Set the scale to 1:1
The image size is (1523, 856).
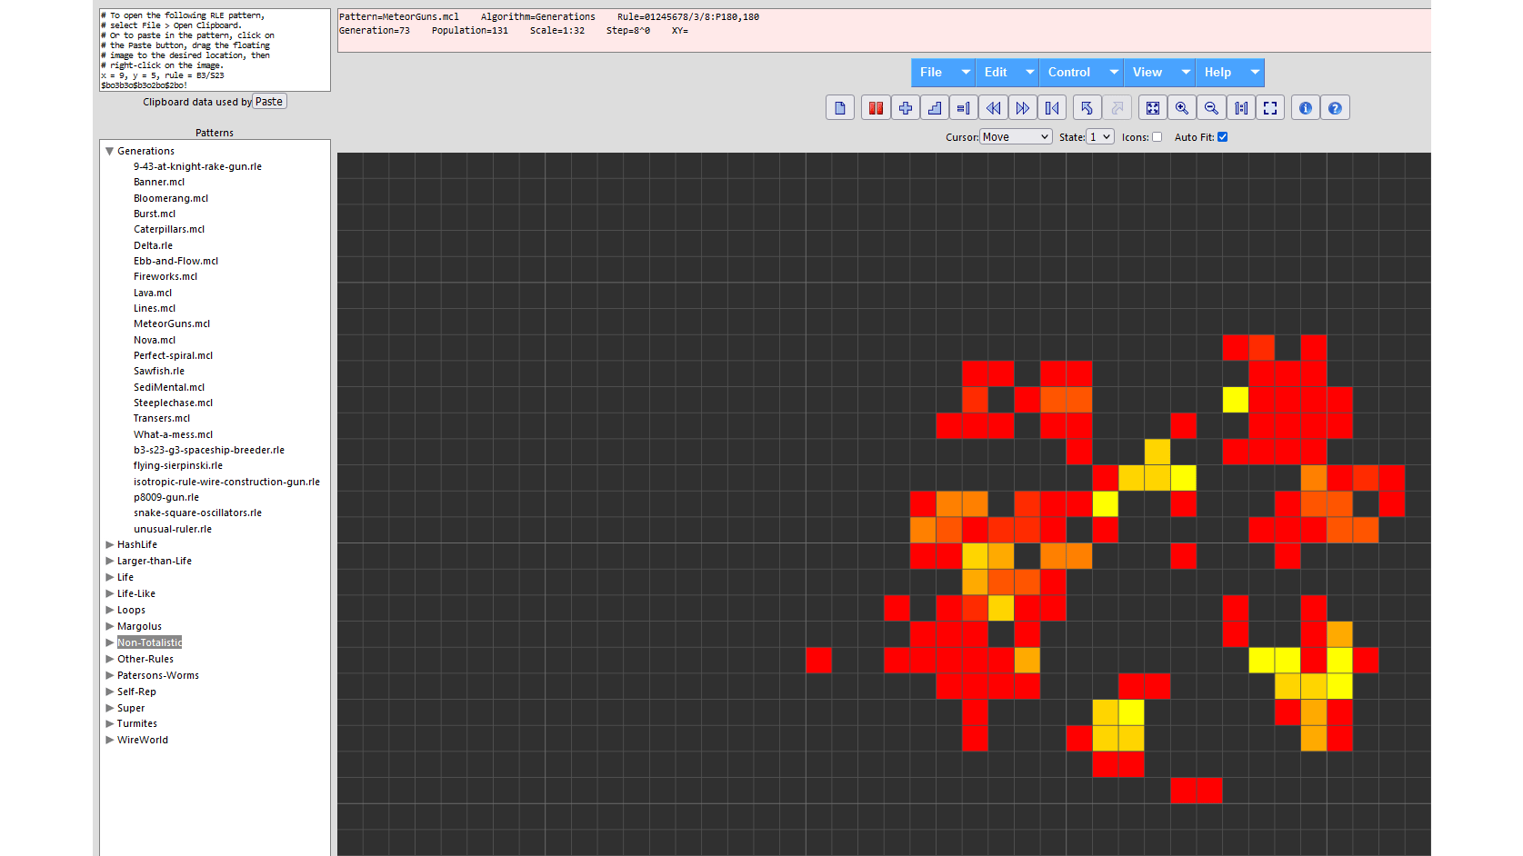[1241, 108]
